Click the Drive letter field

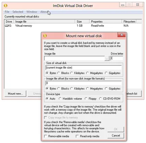pos(117,58)
